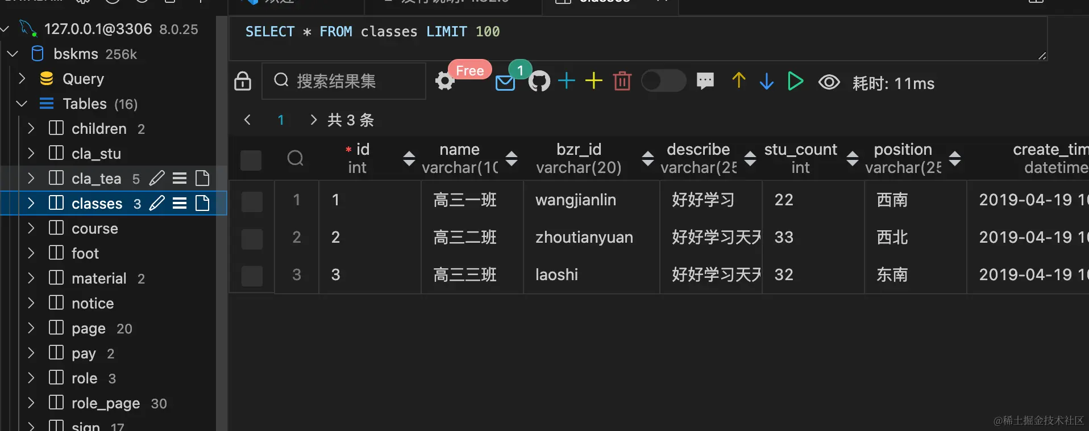Collapse the 127.0.0.1@3306 connection node

click(x=6, y=29)
